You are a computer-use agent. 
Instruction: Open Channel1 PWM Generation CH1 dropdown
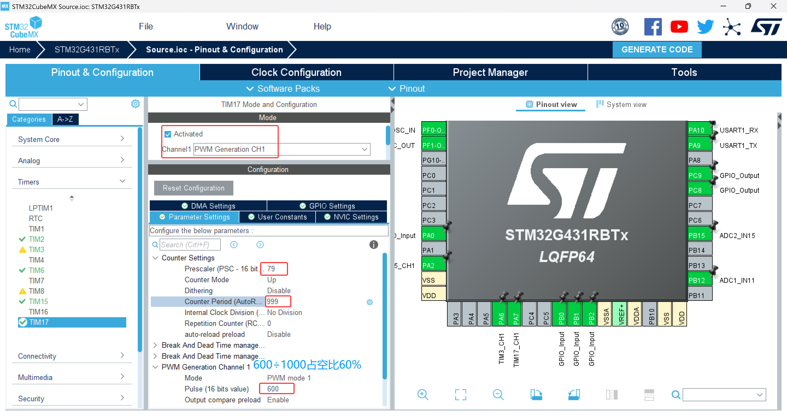282,149
